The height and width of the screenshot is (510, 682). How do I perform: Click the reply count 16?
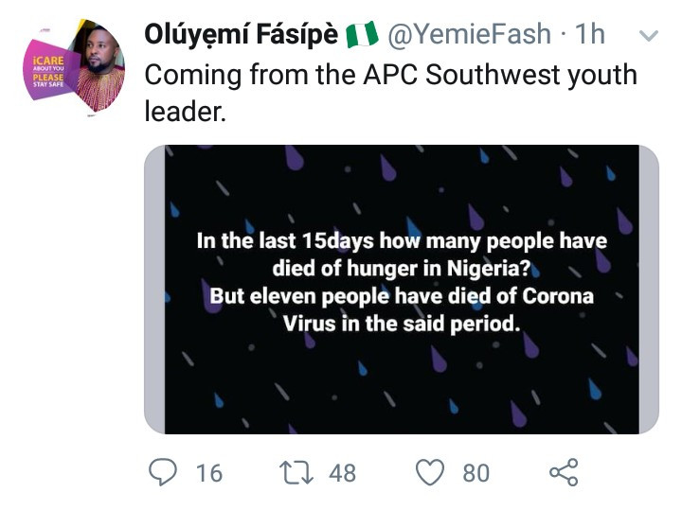pos(209,473)
